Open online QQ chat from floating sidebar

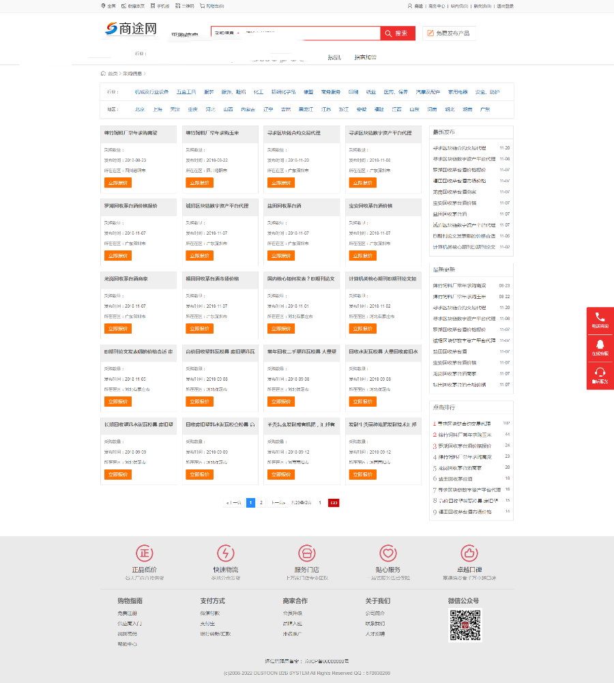[600, 348]
